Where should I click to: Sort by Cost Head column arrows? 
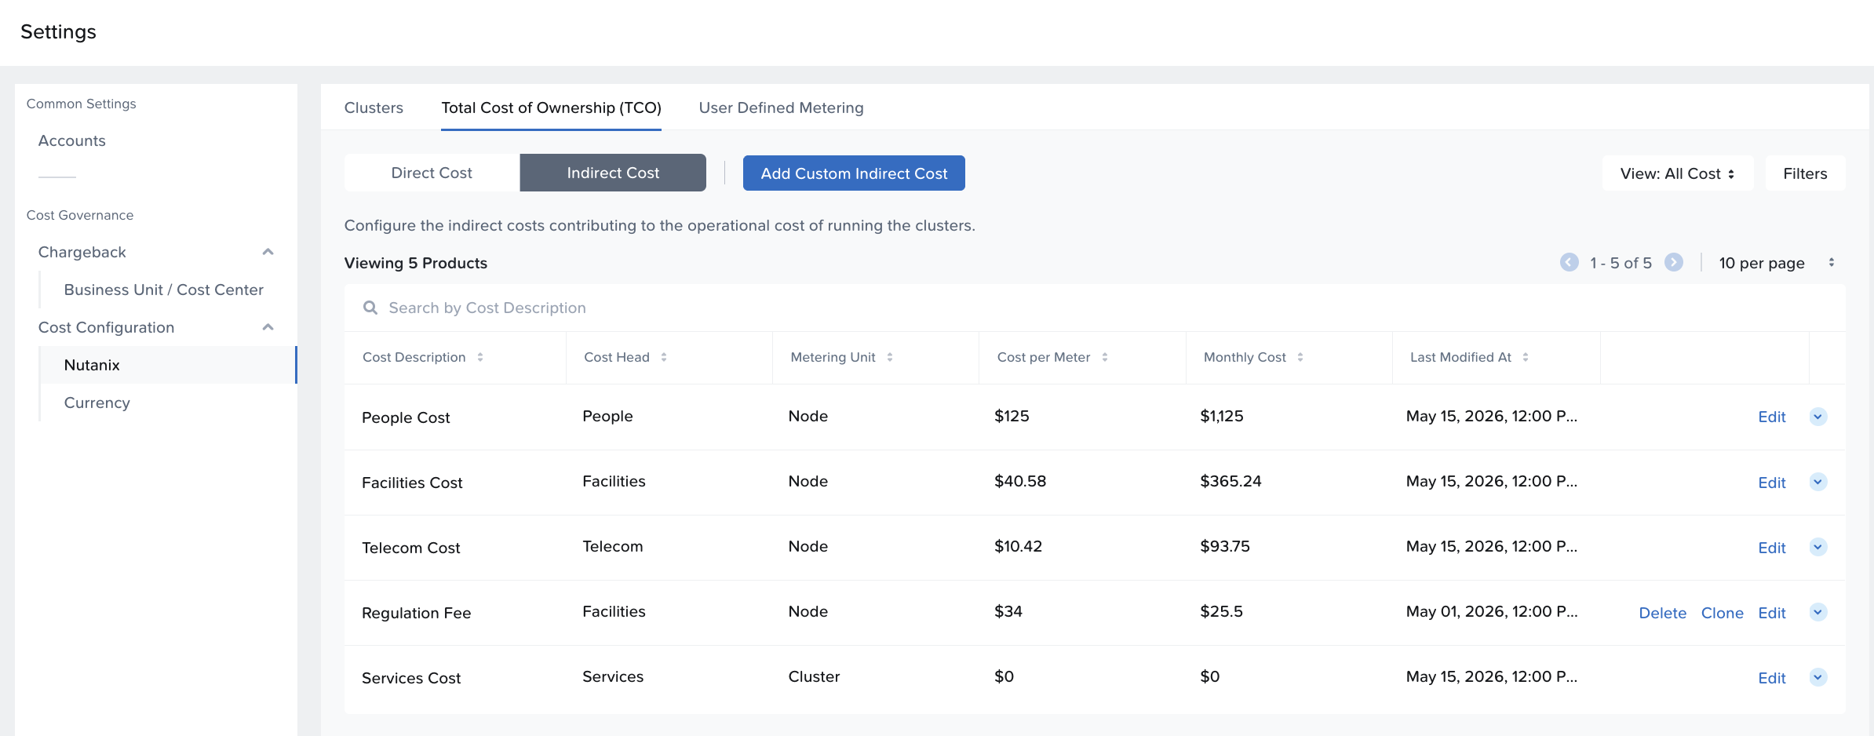point(664,357)
